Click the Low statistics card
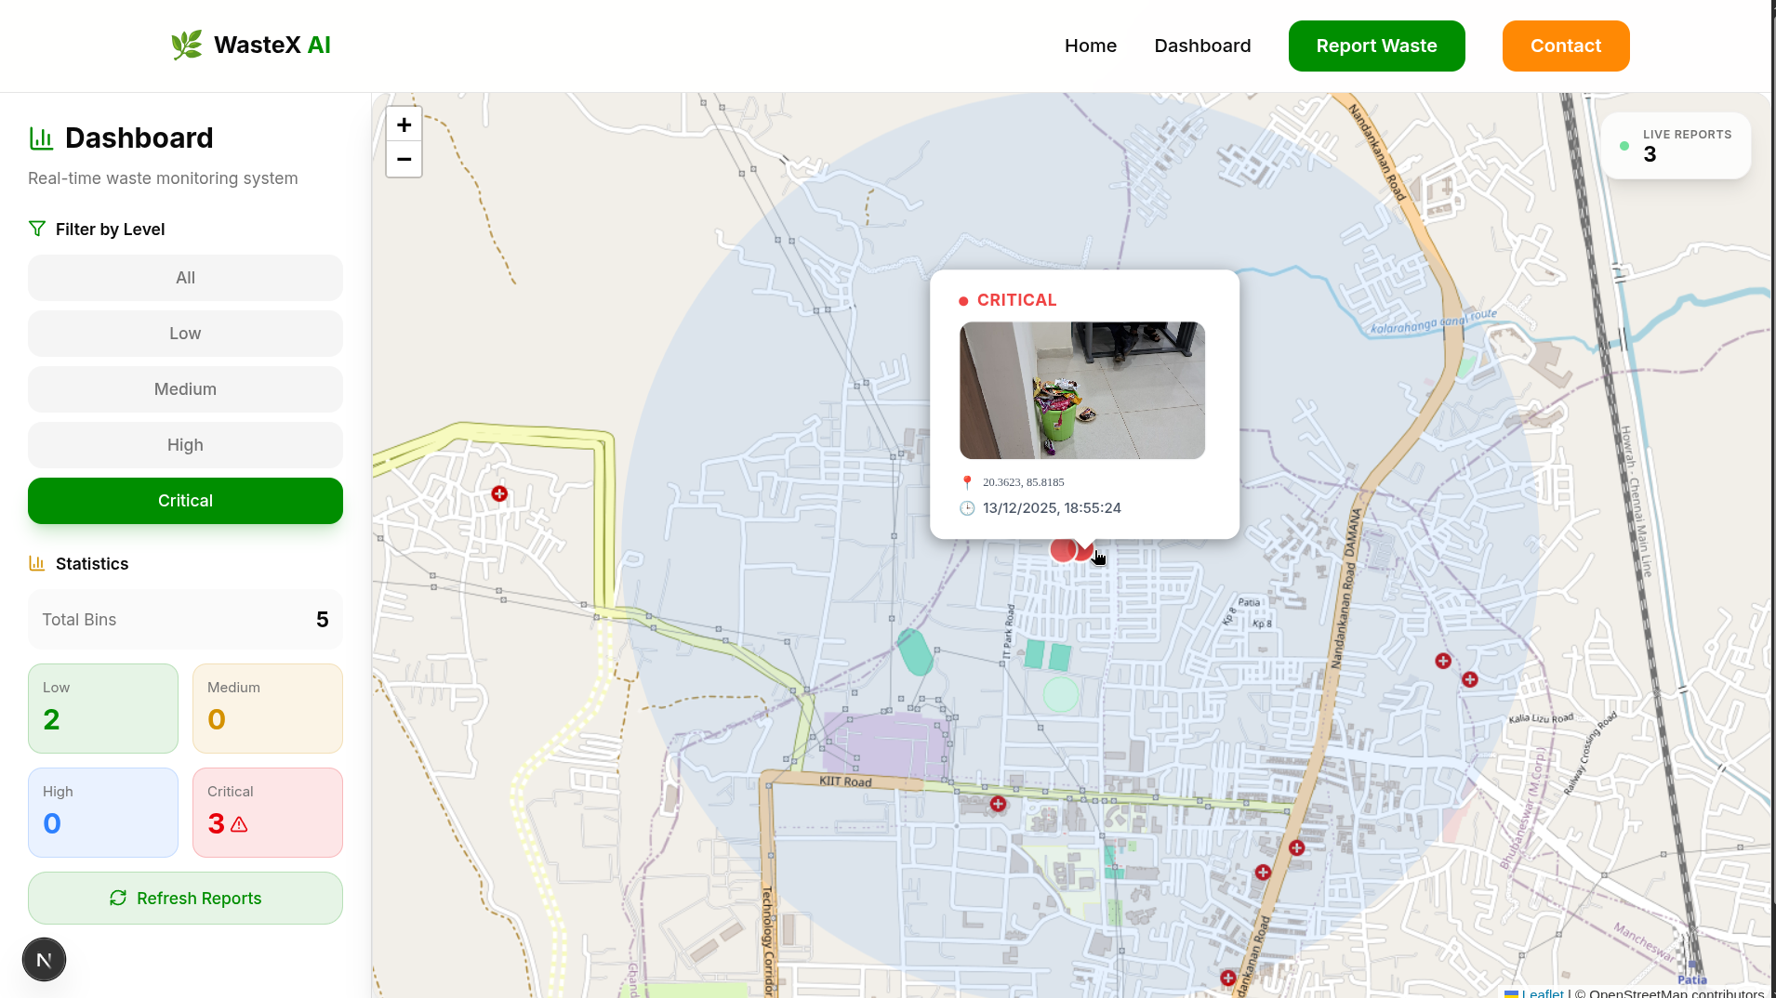 103,708
